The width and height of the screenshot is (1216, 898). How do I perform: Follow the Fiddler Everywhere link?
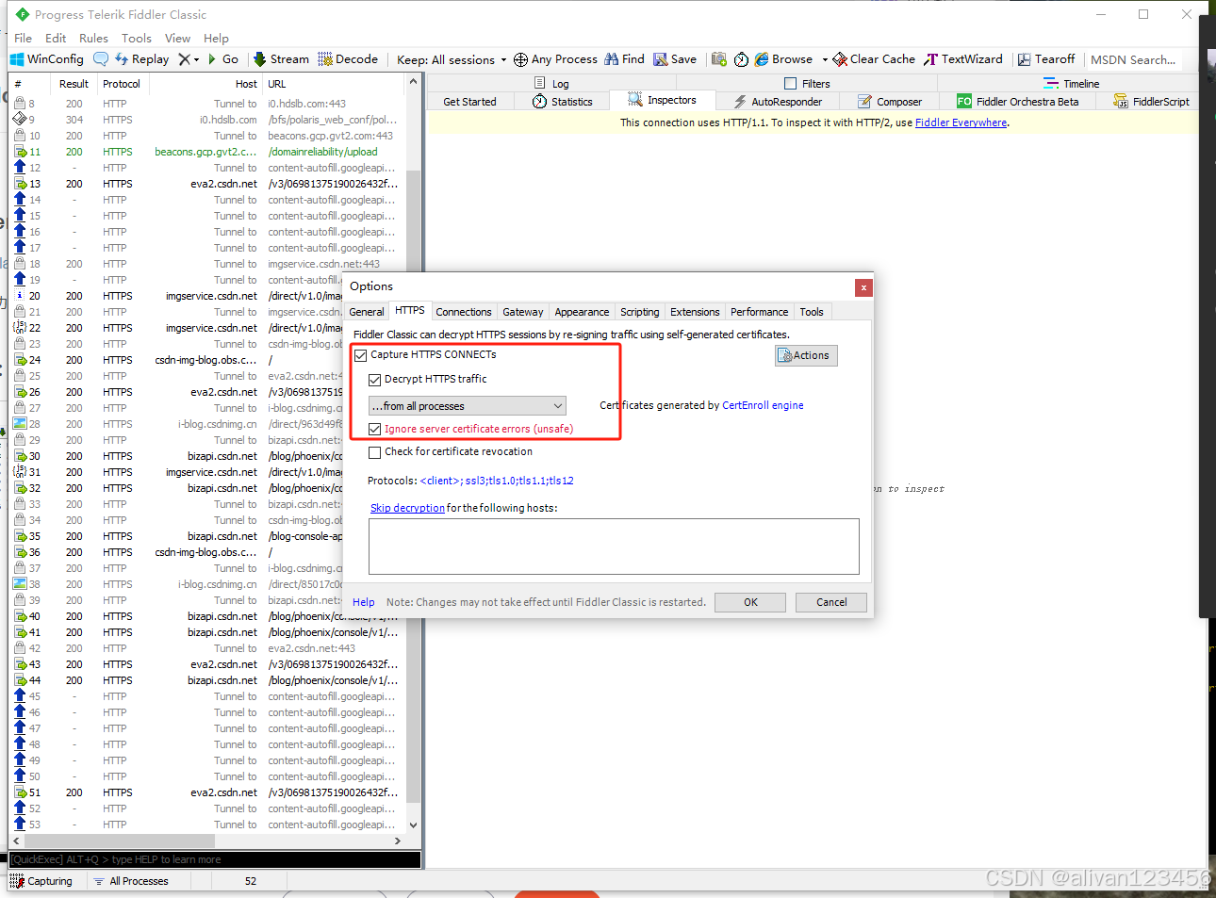[961, 122]
